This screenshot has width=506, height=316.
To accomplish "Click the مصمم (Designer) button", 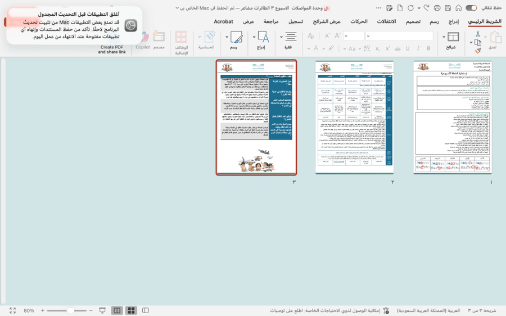I will point(159,40).
